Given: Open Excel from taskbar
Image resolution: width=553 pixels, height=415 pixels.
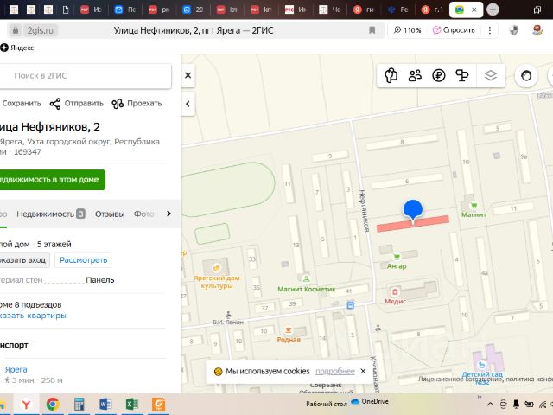Looking at the screenshot, I should [x=132, y=405].
